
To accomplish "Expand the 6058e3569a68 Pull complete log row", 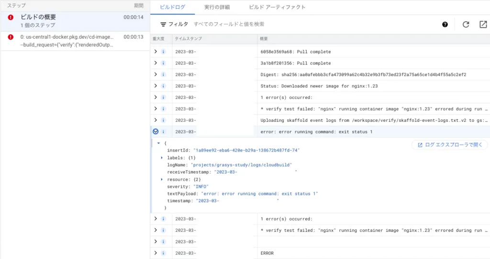I will pyautogui.click(x=156, y=52).
